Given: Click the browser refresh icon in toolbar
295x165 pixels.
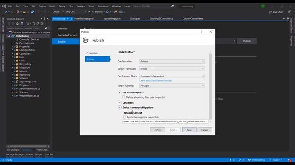Looking at the screenshot, I should coord(107,12).
